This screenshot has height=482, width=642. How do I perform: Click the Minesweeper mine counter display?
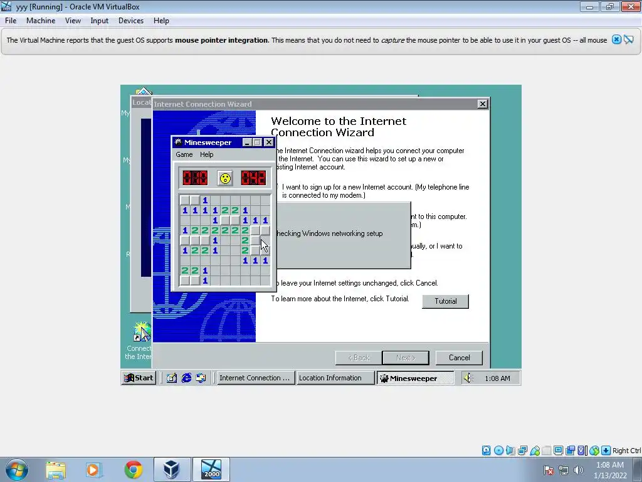coord(195,178)
